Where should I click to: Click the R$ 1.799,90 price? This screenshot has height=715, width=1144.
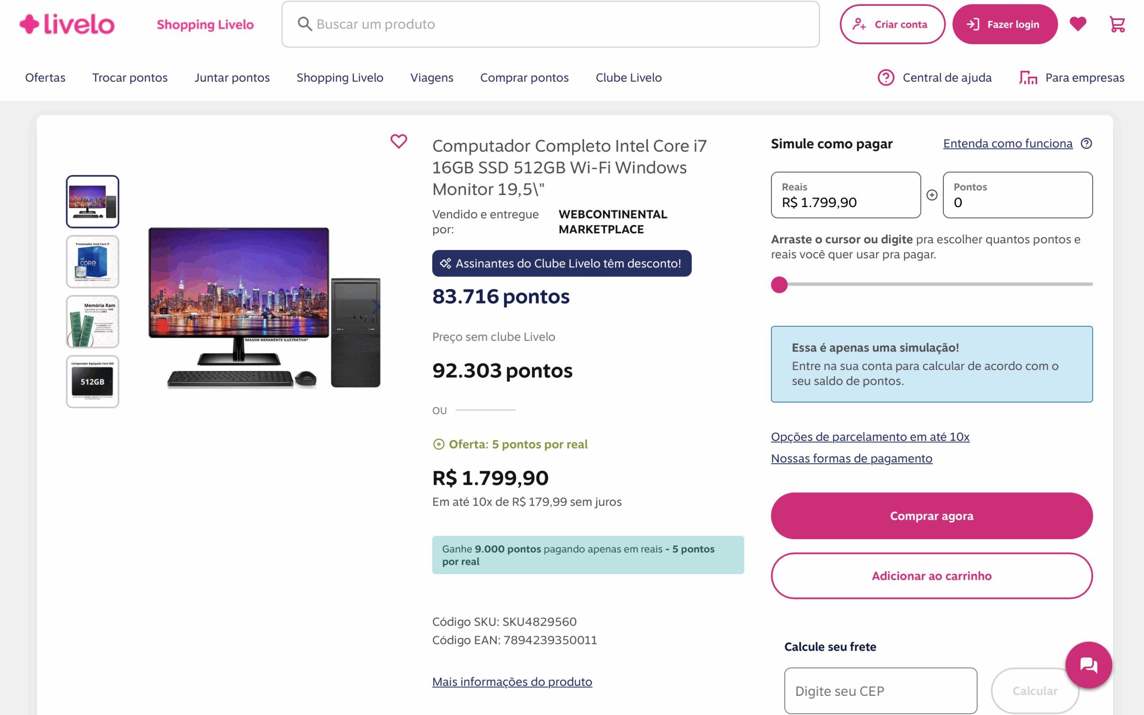[x=490, y=478]
